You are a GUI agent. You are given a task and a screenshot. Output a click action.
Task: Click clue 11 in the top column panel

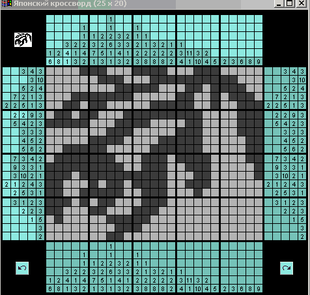[x=190, y=54]
